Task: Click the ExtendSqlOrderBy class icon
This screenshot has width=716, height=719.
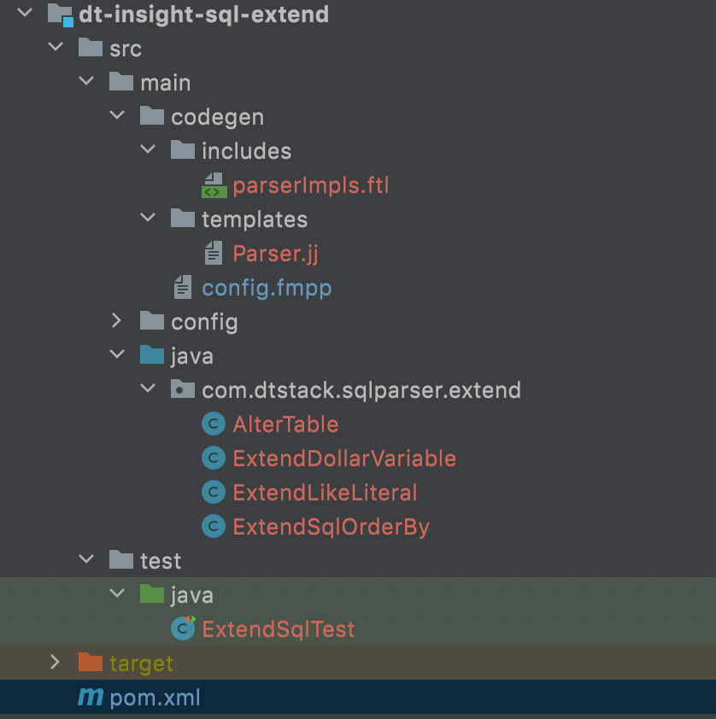Action: pos(214,526)
